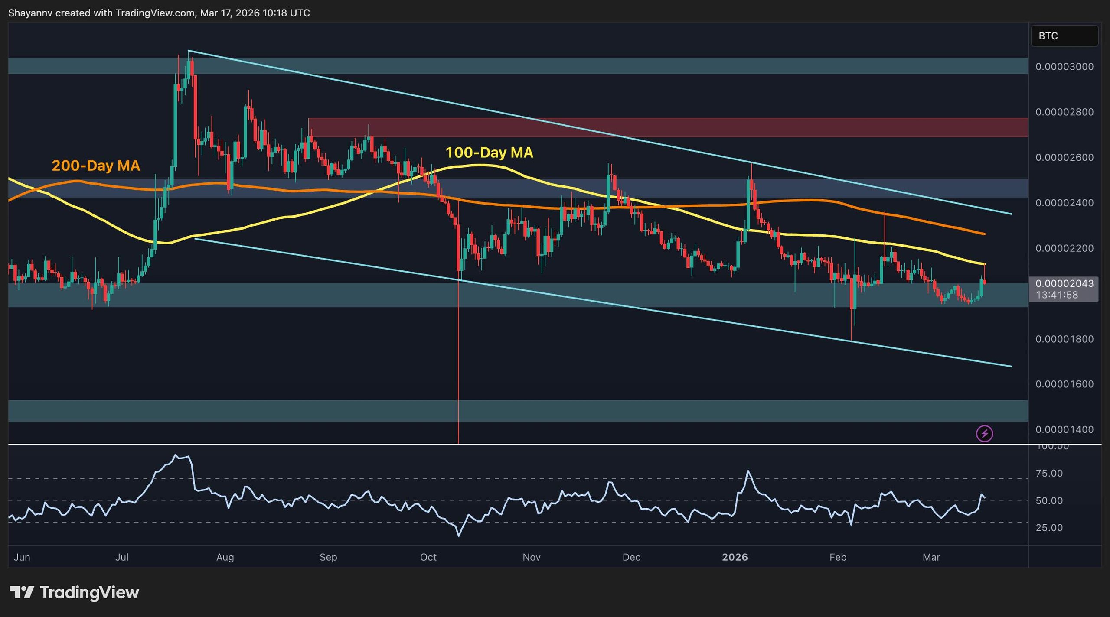This screenshot has width=1110, height=617.
Task: Click the 25.00 RSI axis label
Action: tap(1049, 528)
